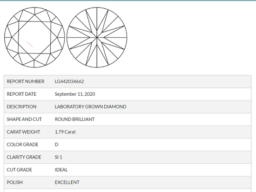Click the SI 1 clarity value

tap(58, 157)
